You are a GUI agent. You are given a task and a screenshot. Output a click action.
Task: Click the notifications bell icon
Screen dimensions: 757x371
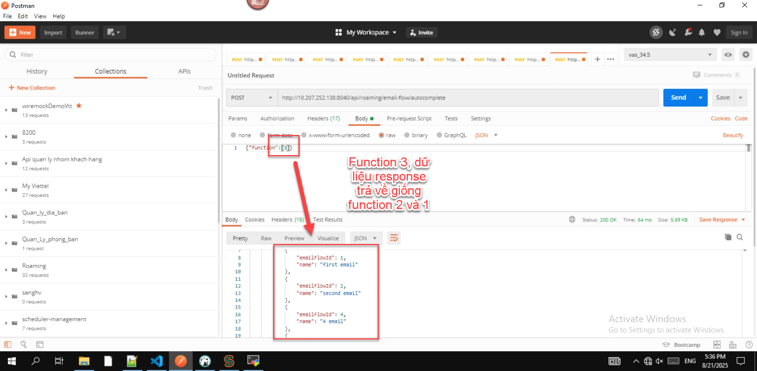702,32
